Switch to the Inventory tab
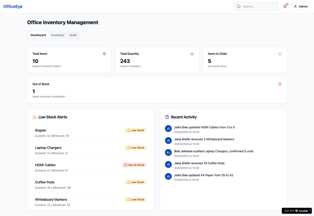This screenshot has width=314, height=216. point(57,35)
